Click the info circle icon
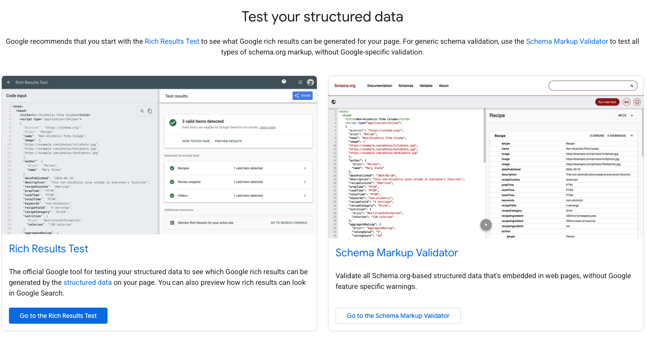Viewport: 647px width, 342px height. pos(637,102)
